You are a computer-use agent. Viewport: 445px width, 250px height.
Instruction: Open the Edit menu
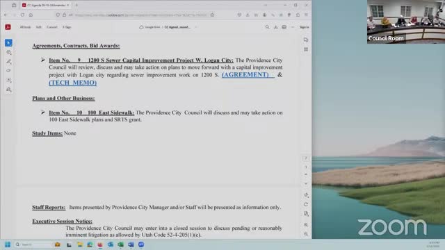click(39, 27)
